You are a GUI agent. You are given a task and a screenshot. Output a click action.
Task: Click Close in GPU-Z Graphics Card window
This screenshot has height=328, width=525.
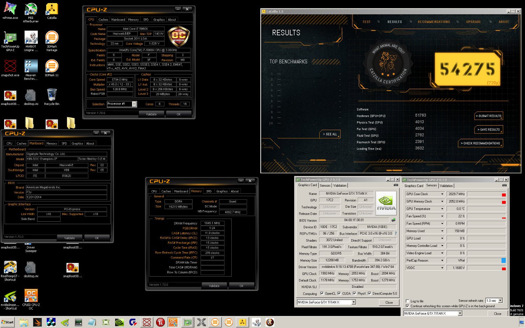pyautogui.click(x=389, y=302)
